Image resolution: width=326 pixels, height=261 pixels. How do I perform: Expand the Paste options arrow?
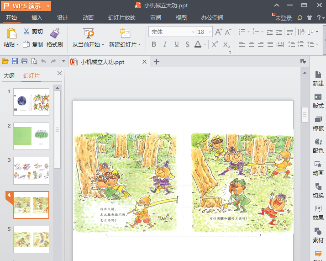tap(18, 44)
